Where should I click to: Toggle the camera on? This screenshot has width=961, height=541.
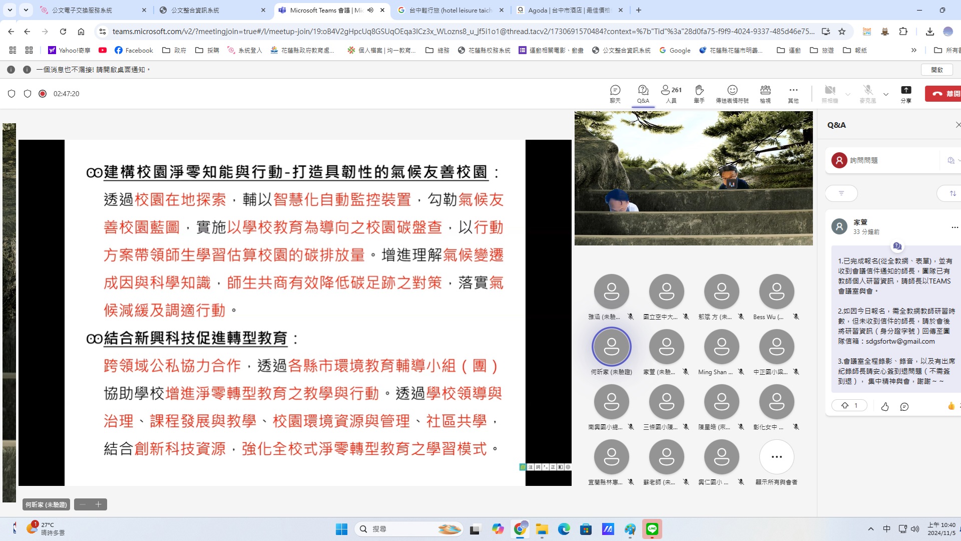(x=830, y=93)
